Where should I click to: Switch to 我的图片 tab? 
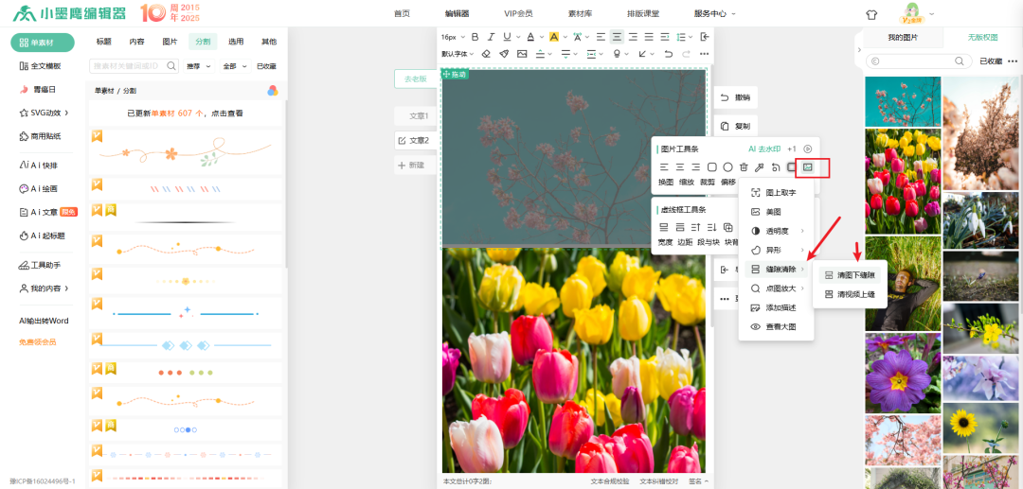903,38
